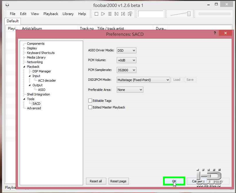Click the empty toolbar display box
Image resolution: width=236 pixels, height=193 pixels.
tap(151, 14)
